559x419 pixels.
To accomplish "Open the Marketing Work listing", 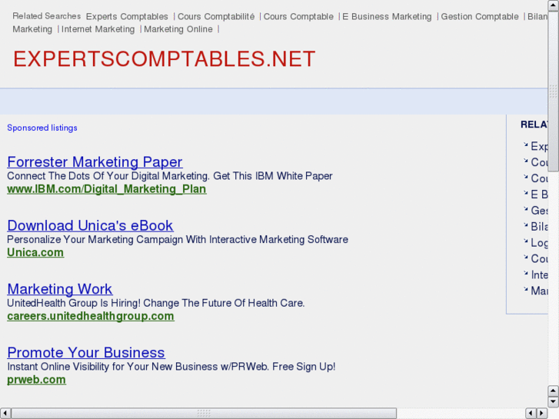I will [x=60, y=289].
